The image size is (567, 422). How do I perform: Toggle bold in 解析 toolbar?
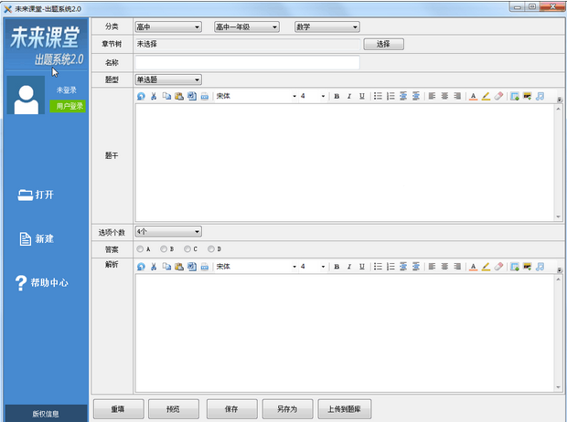click(337, 267)
